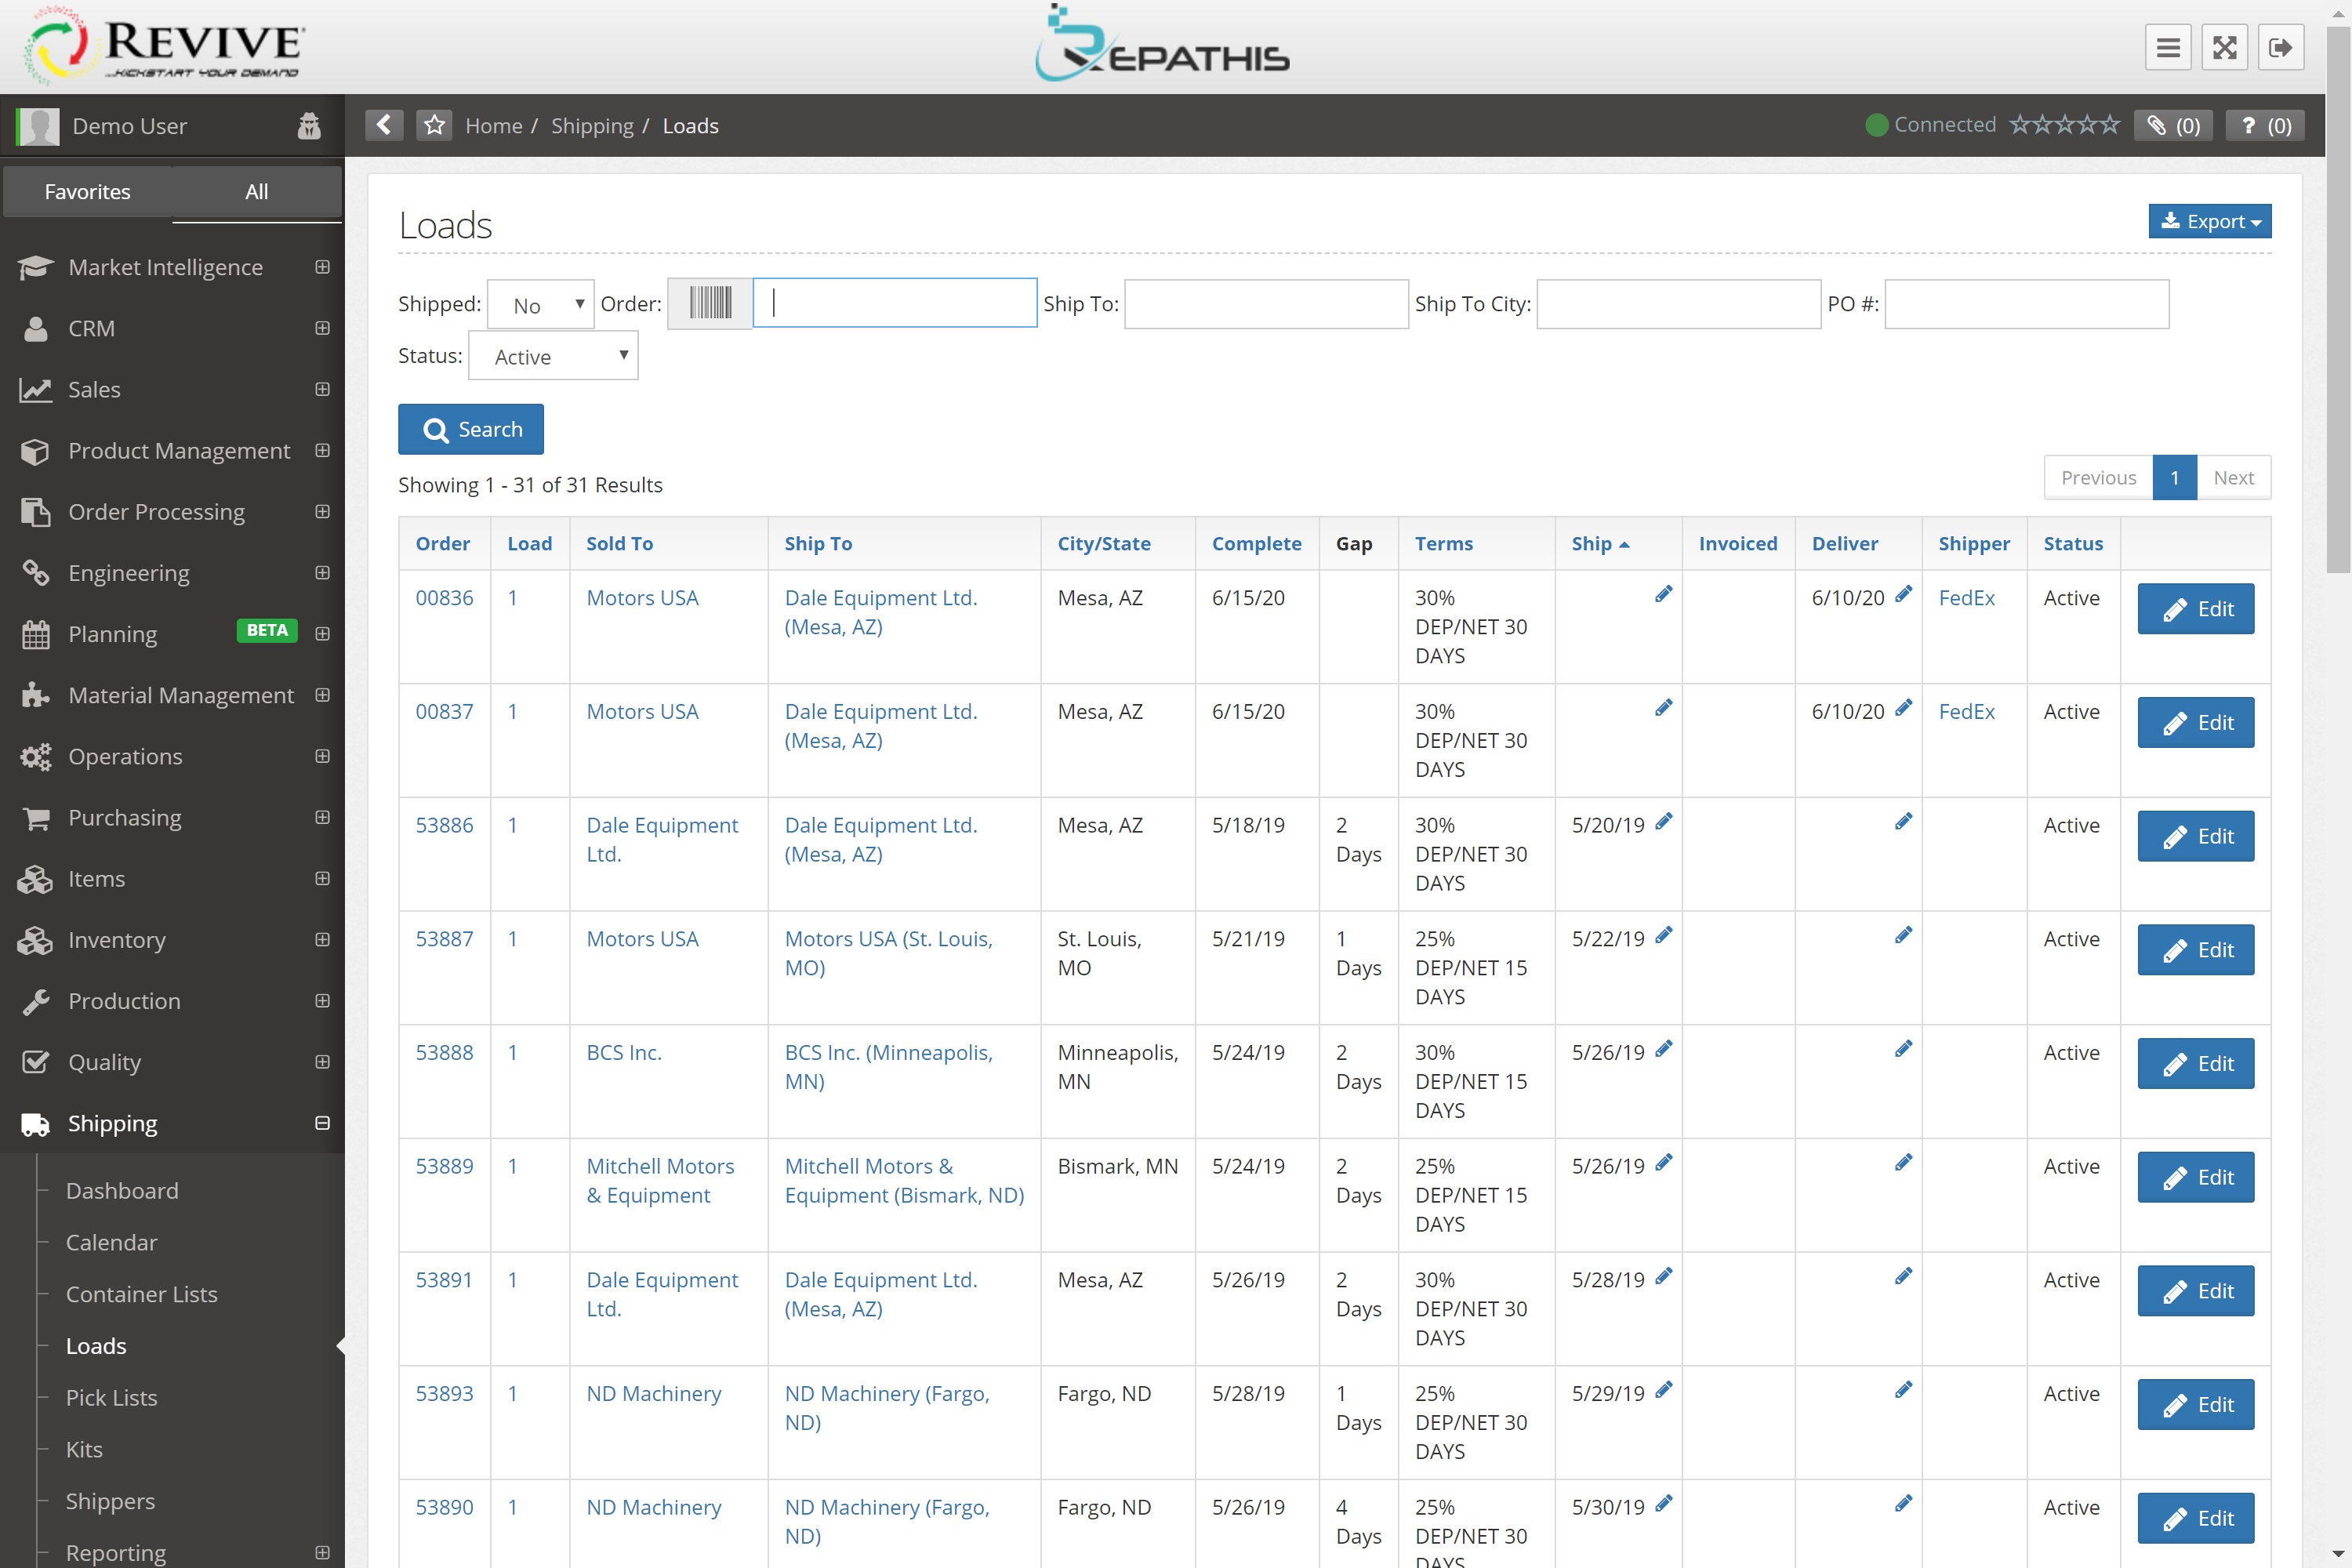This screenshot has width=2352, height=1568.
Task: Click into the PO # input field
Action: coord(2027,304)
